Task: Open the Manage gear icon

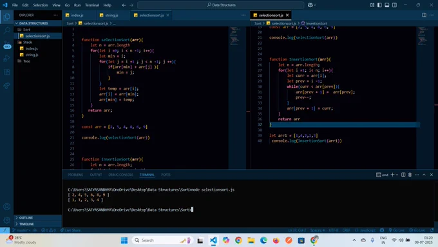Action: point(6,220)
